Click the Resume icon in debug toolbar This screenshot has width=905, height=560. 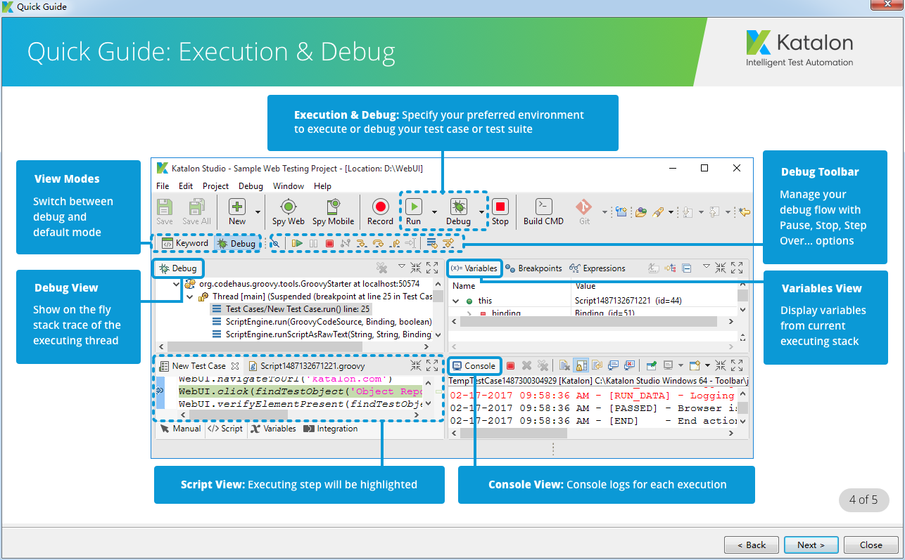coord(297,243)
